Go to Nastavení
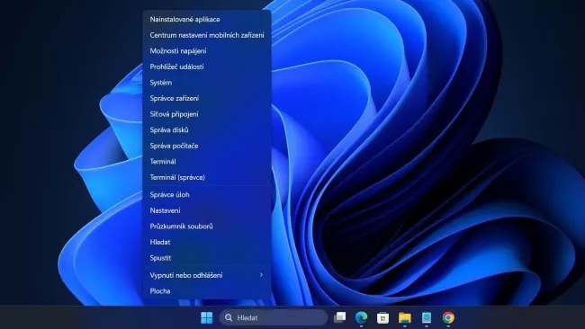Viewport: 585px width, 329px height. tap(207, 210)
